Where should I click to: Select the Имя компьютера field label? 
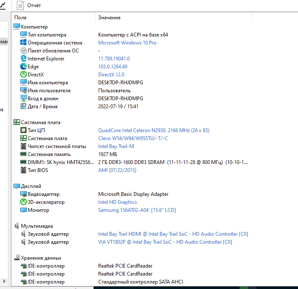coord(48,83)
